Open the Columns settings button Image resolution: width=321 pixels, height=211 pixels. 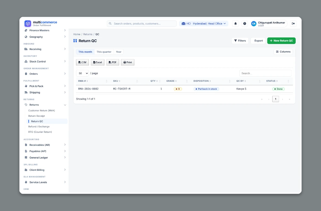(283, 52)
